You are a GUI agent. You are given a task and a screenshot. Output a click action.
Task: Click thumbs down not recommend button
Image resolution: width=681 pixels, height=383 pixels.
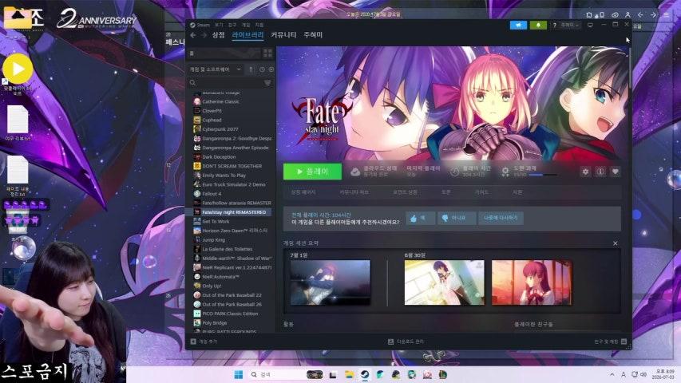click(x=457, y=218)
